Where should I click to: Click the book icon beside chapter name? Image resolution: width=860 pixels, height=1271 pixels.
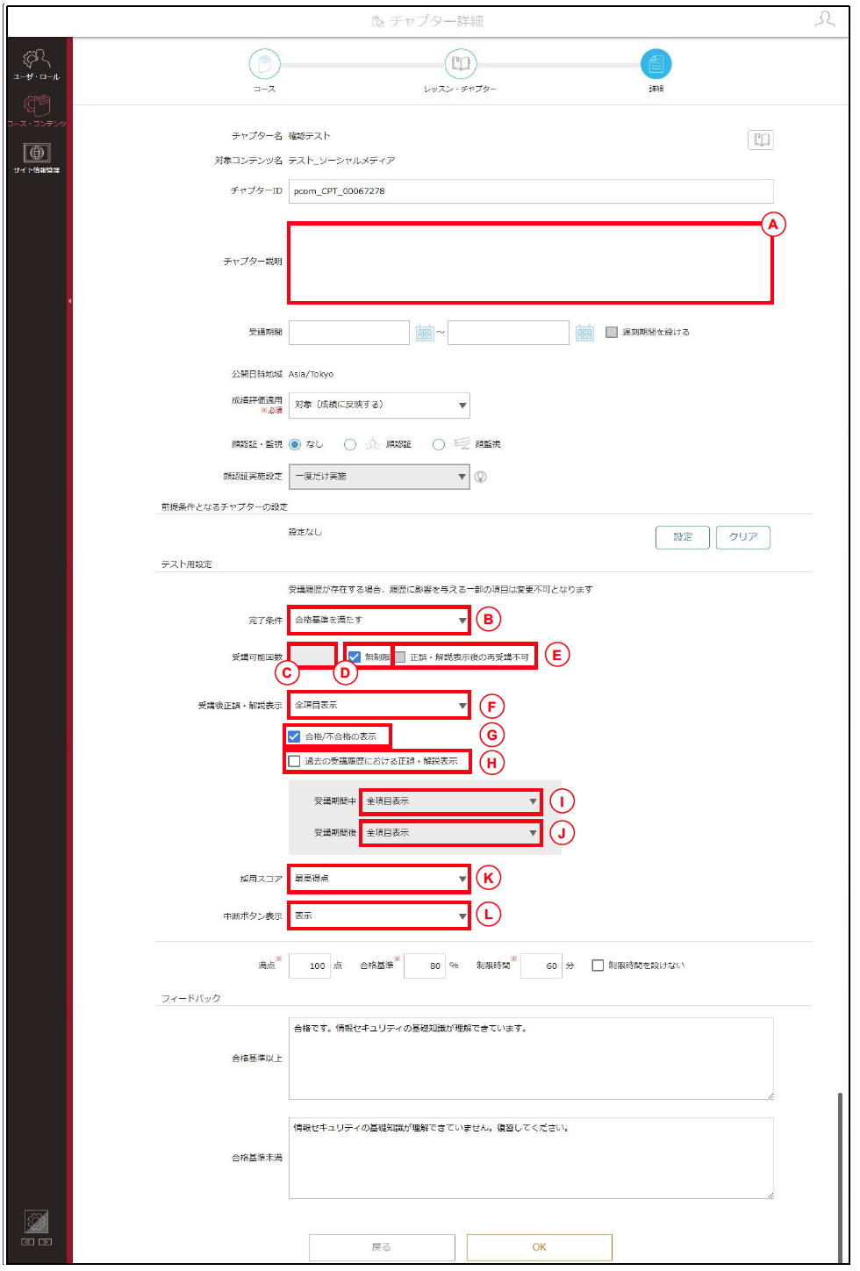point(761,140)
